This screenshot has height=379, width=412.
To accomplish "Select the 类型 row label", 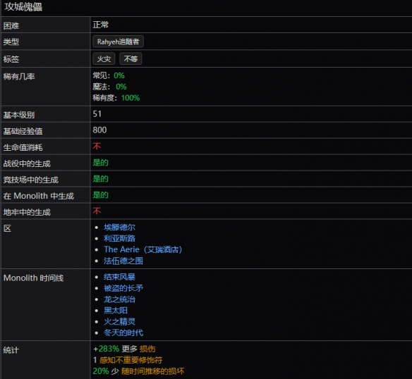I will click(x=11, y=42).
